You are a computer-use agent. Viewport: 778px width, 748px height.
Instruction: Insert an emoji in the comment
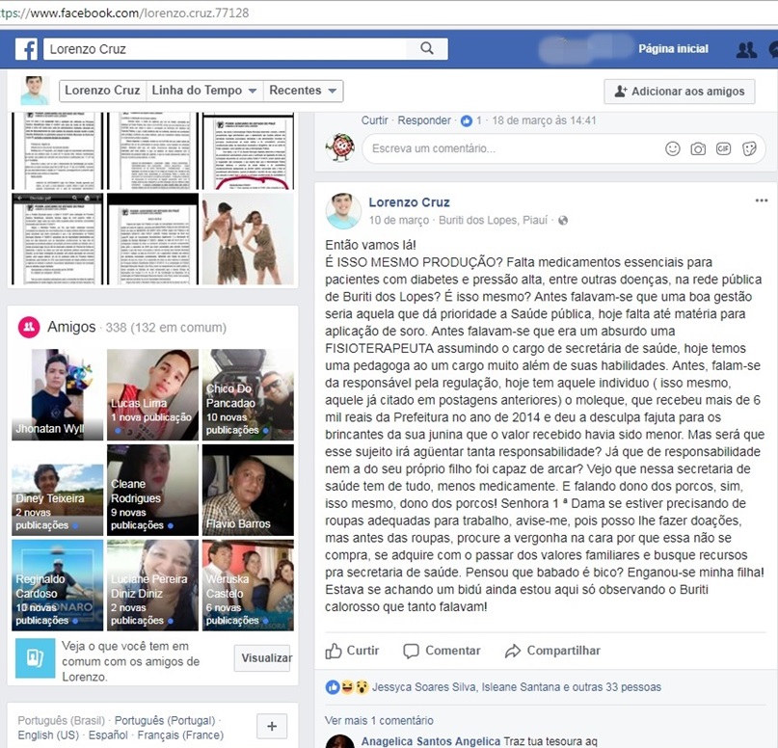[673, 148]
